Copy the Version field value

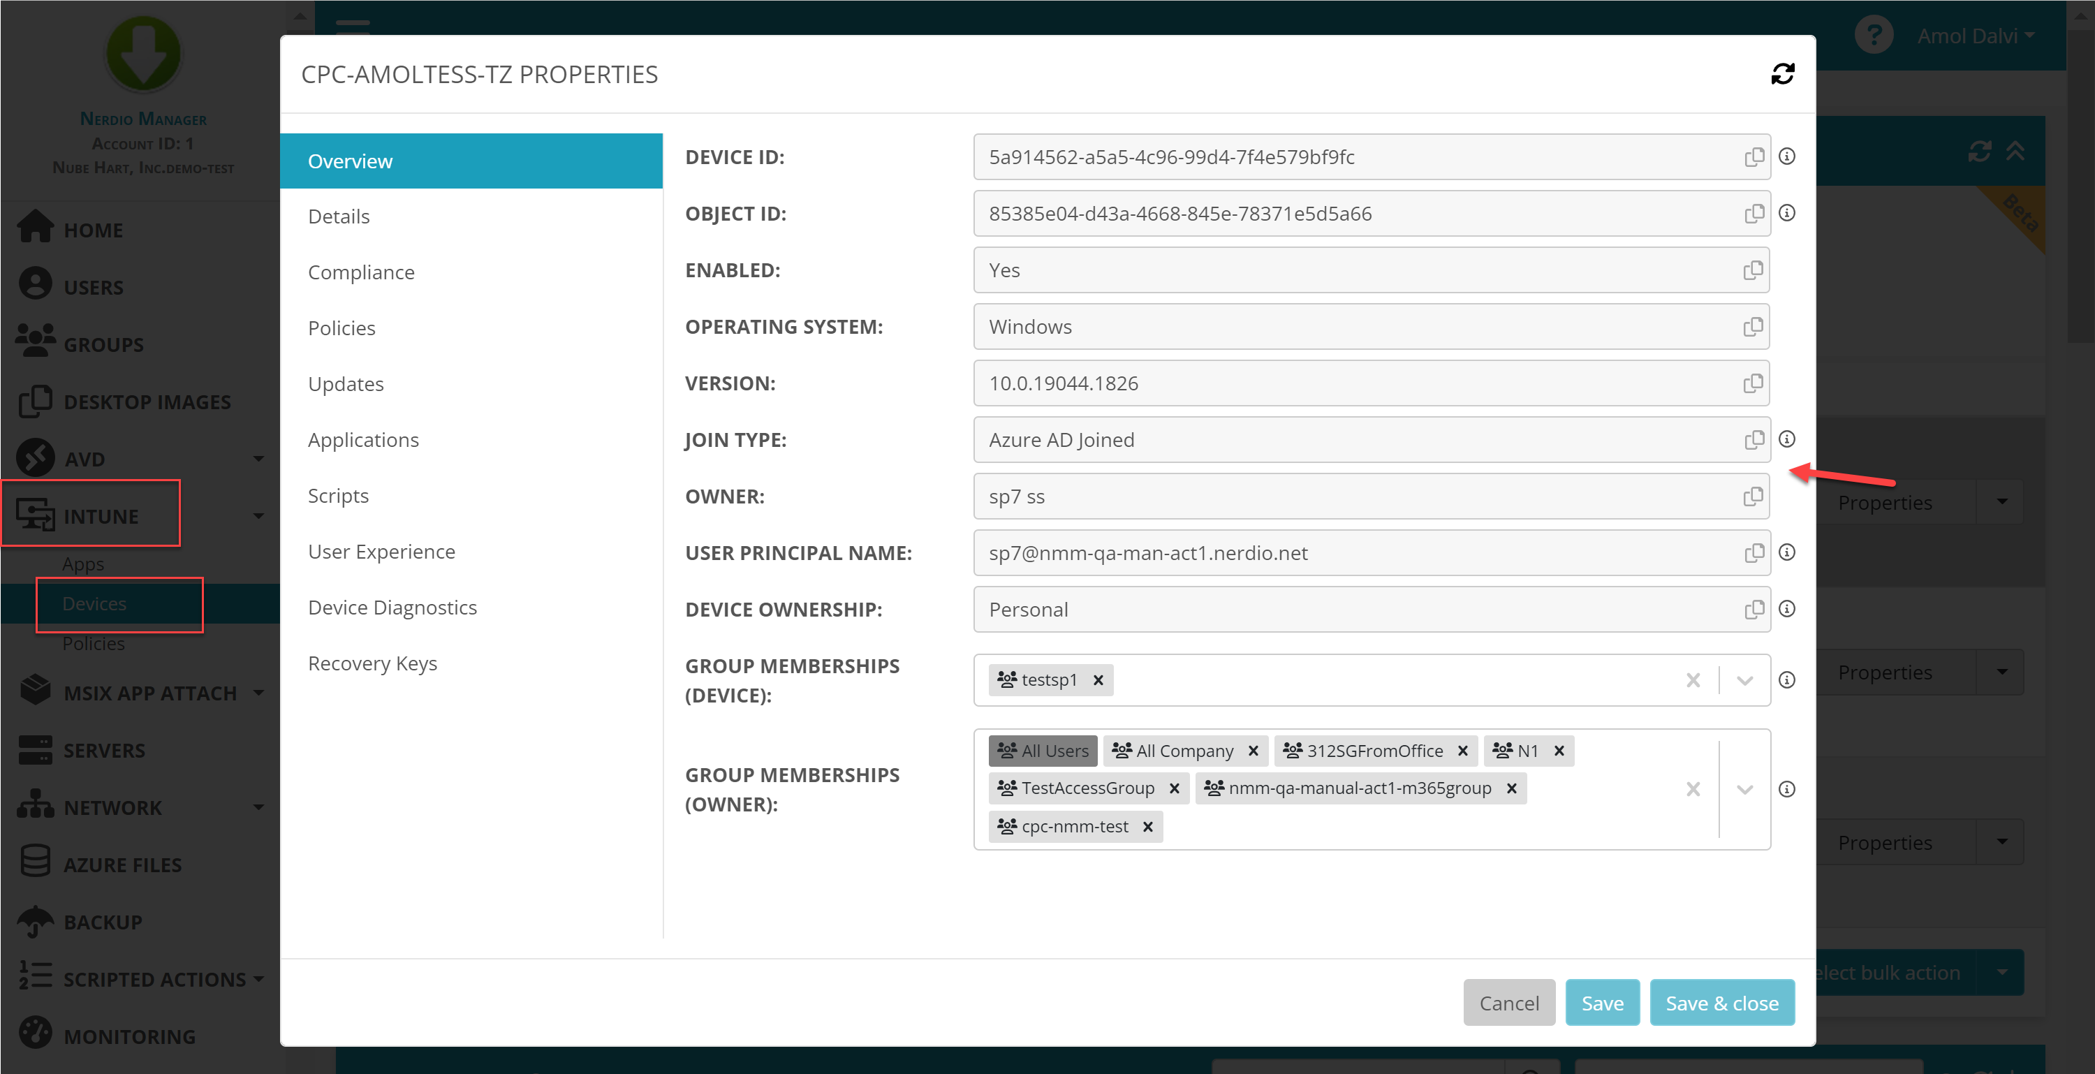coord(1753,383)
